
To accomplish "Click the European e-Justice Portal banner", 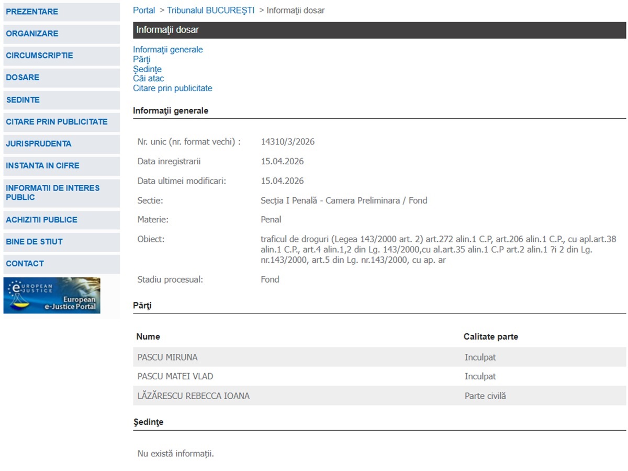I will click(52, 295).
